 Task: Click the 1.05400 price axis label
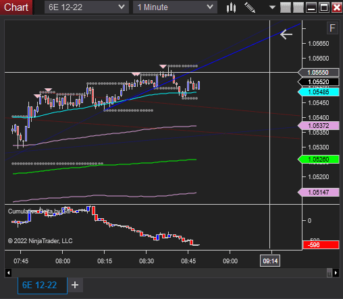click(x=319, y=118)
